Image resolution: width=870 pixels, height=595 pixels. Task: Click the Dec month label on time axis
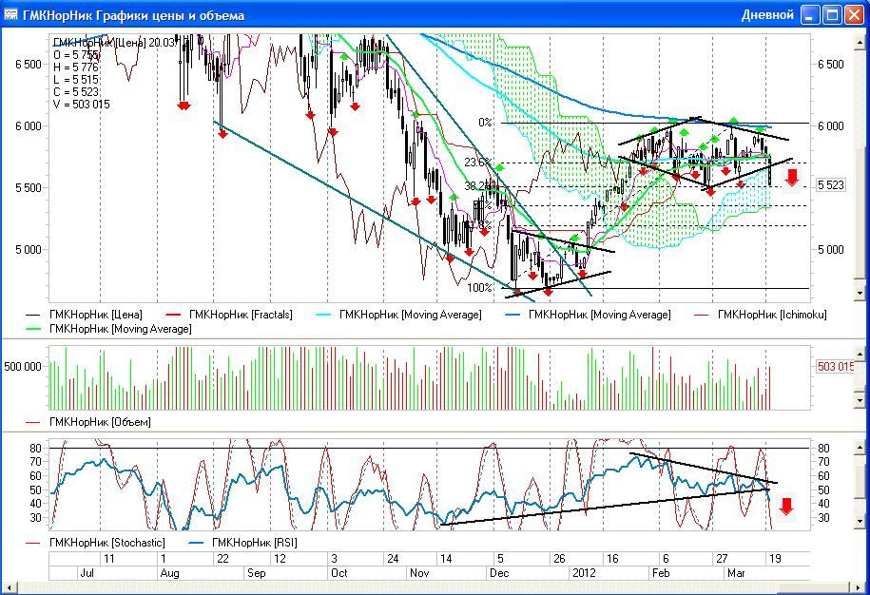[499, 573]
